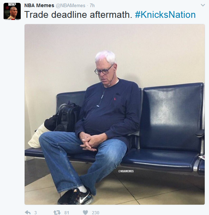The height and width of the screenshot is (215, 209).
Task: Follow the #KnicksNation hashtag link
Action: 165,15
